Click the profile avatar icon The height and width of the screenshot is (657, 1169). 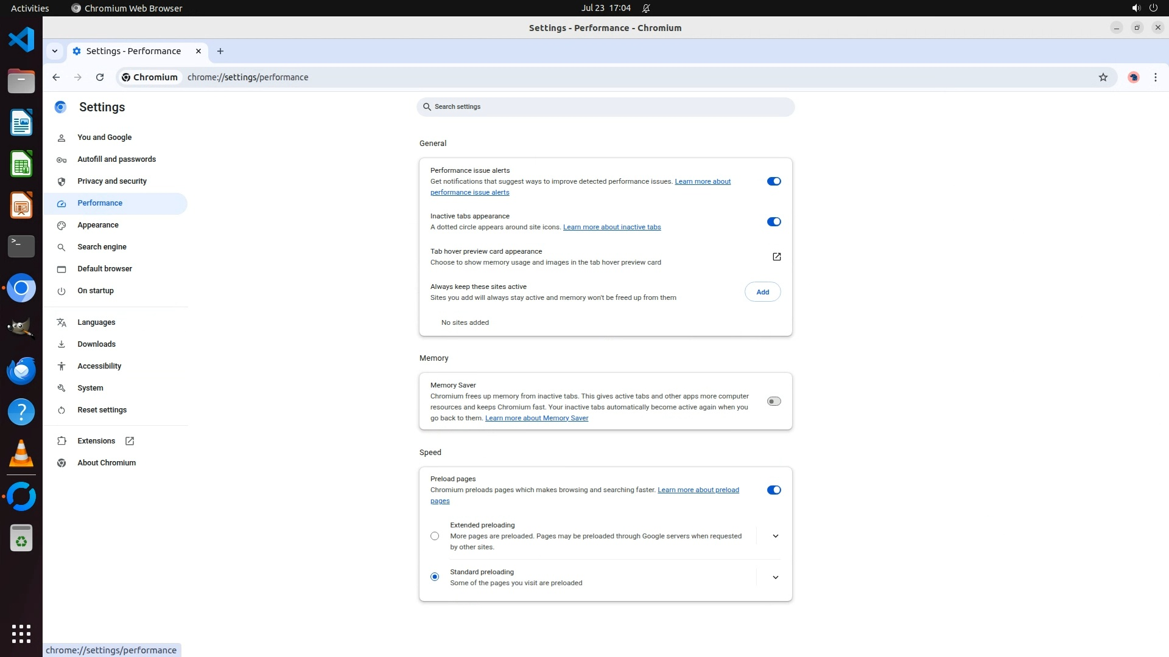1133,77
